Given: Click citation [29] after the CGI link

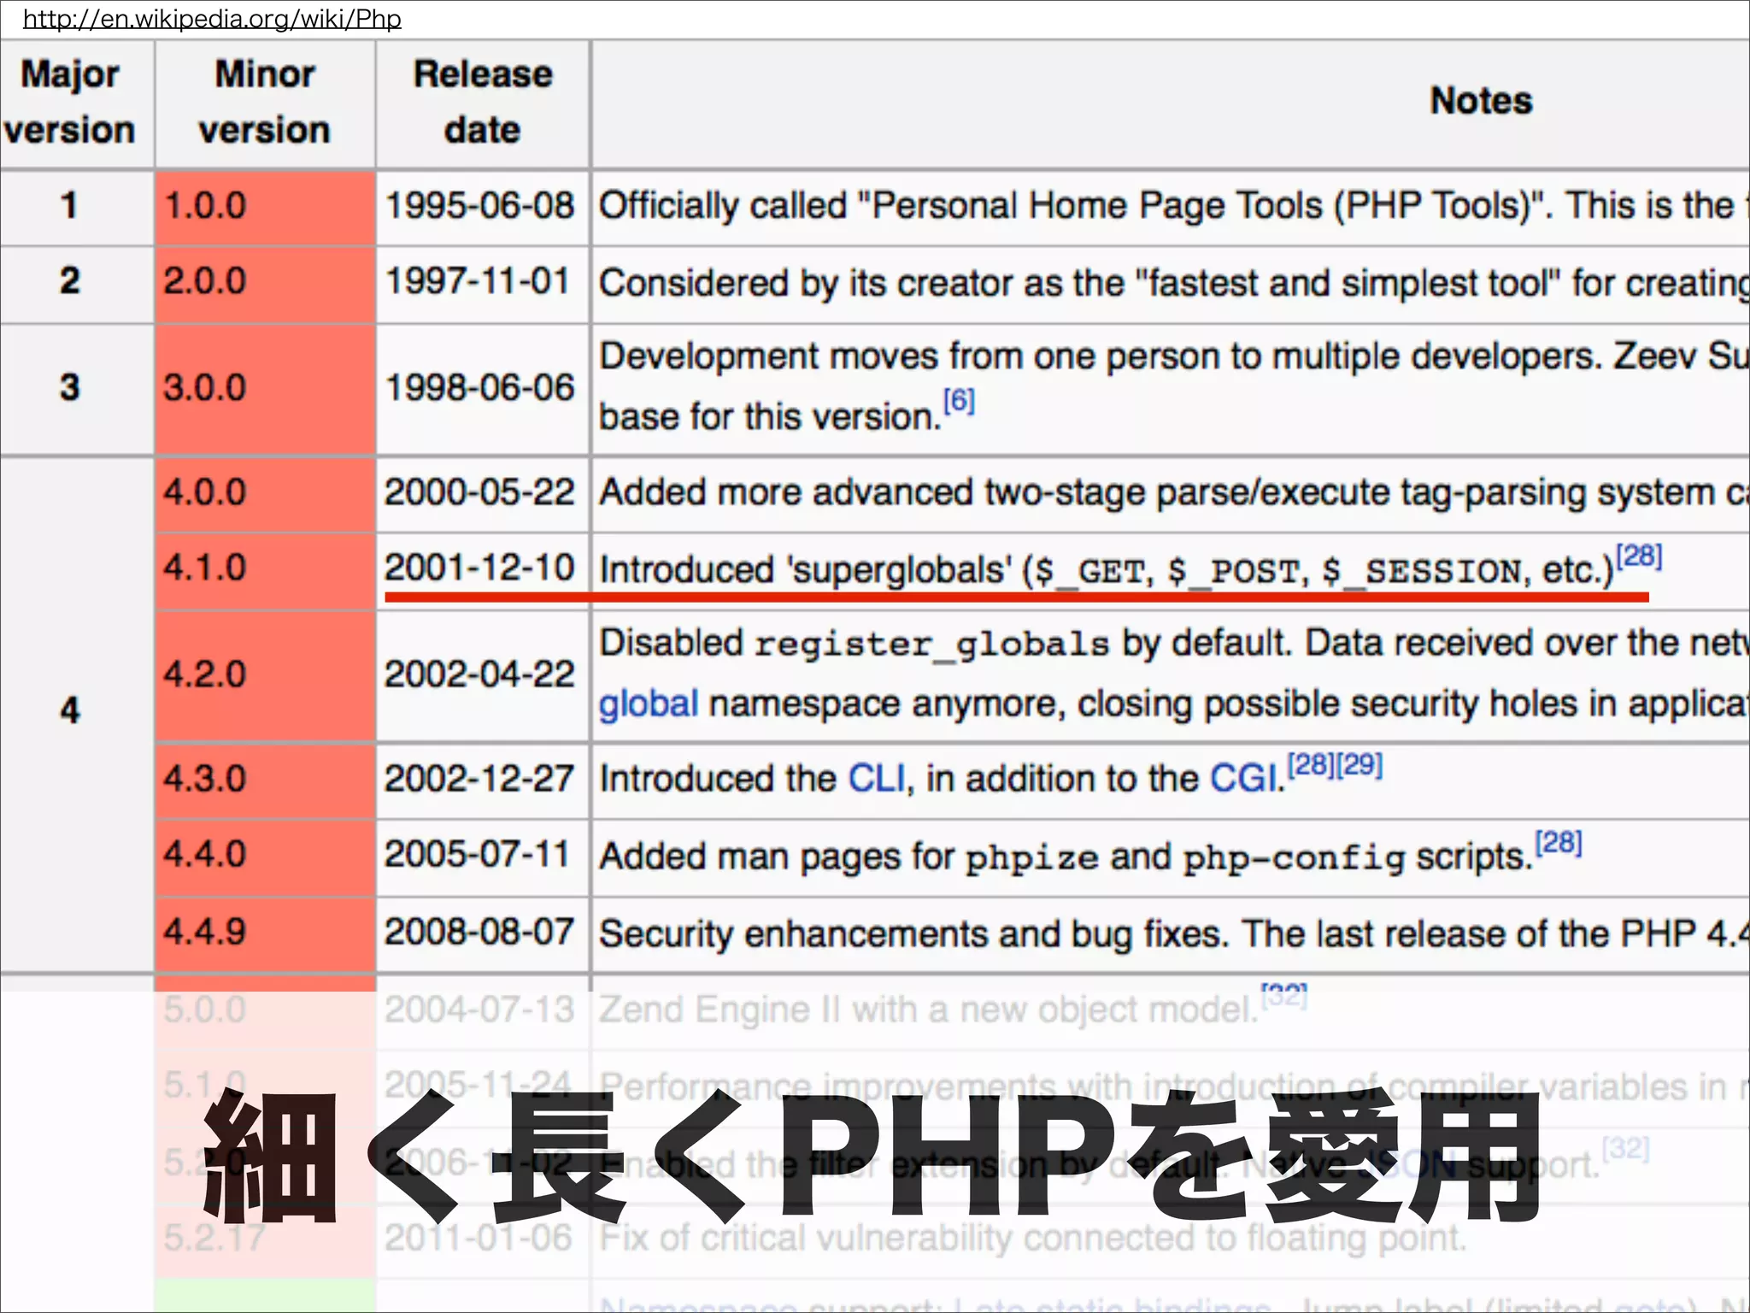Looking at the screenshot, I should pyautogui.click(x=1359, y=764).
